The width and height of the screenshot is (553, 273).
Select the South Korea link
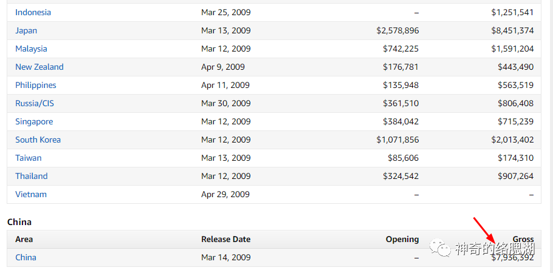(x=38, y=140)
